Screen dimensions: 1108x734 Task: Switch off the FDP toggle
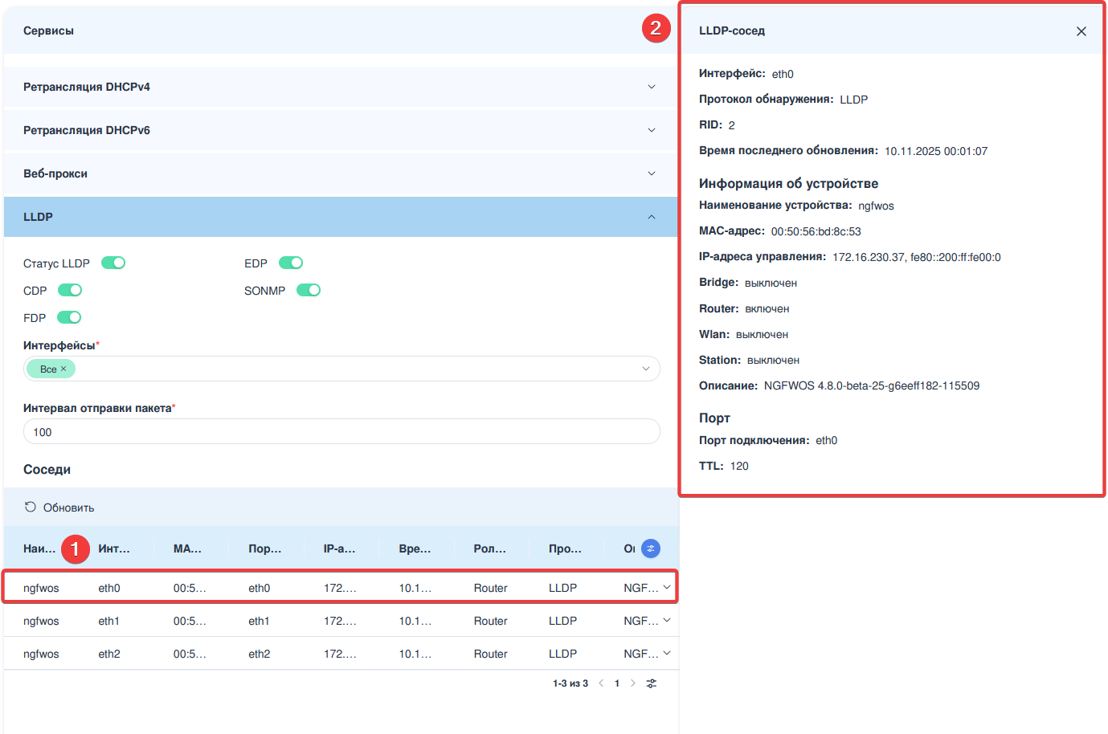point(70,318)
